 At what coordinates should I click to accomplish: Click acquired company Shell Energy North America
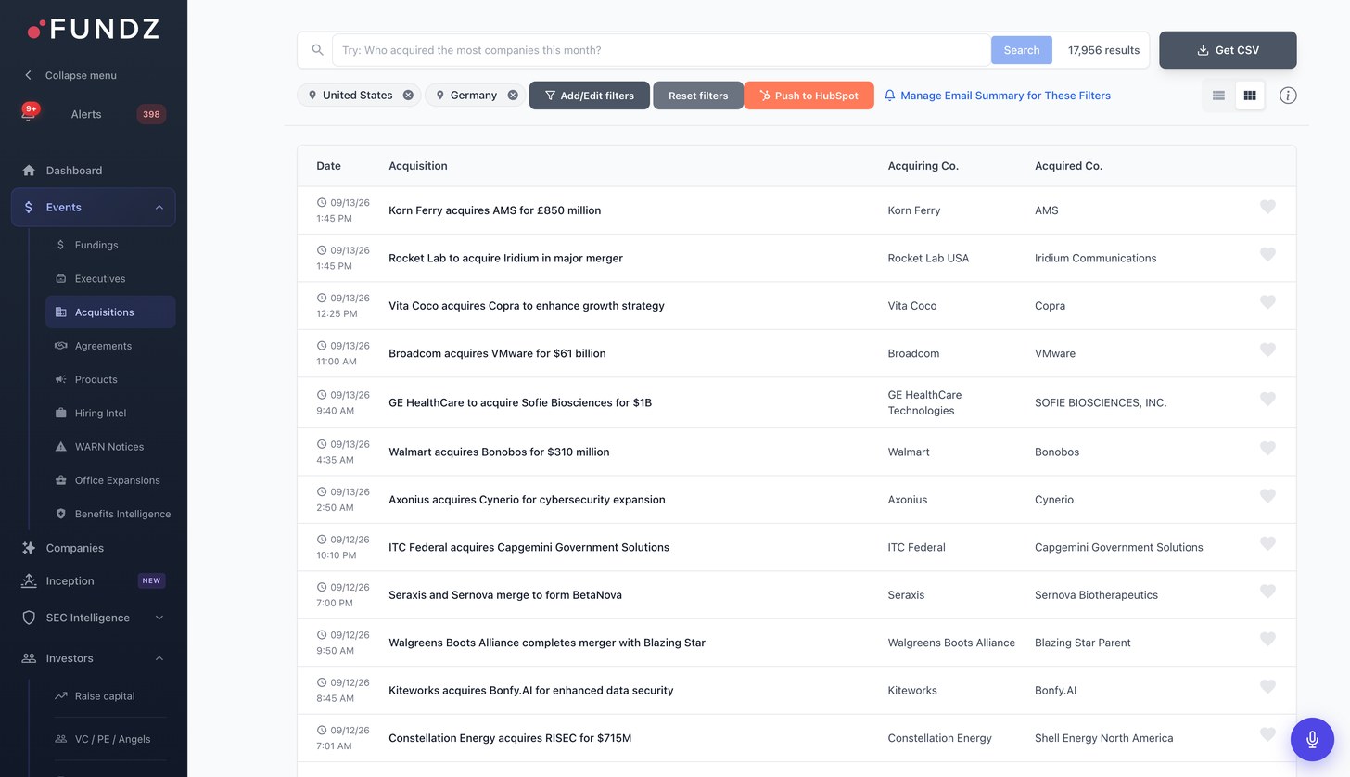[1103, 738]
